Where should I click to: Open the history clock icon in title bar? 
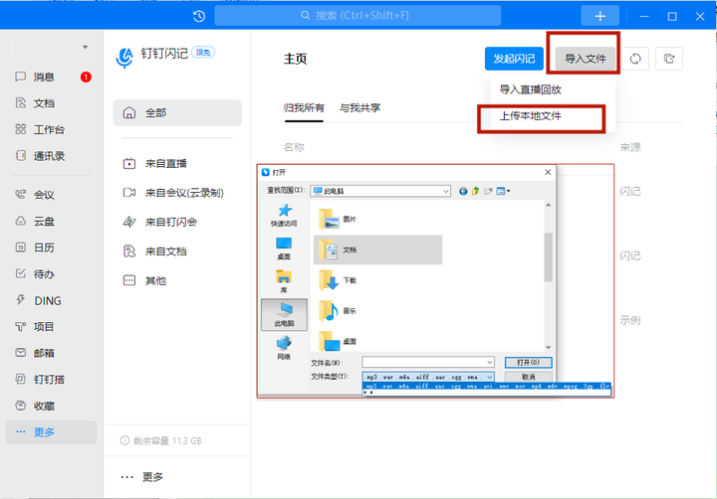199,17
